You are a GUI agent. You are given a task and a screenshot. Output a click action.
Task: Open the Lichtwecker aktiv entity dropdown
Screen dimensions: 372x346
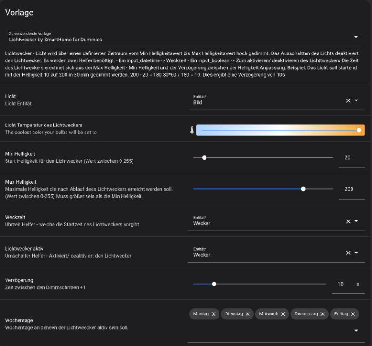[357, 253]
